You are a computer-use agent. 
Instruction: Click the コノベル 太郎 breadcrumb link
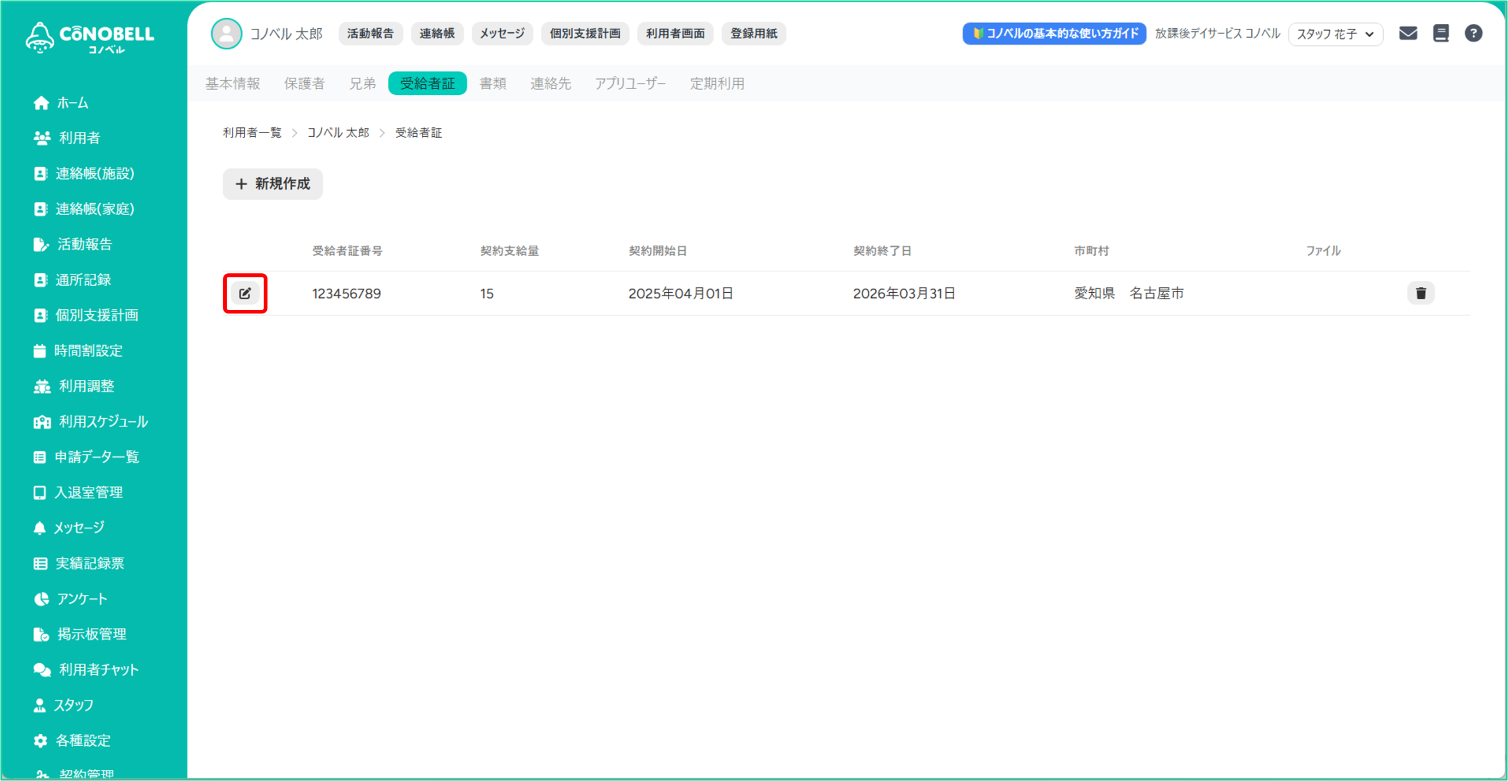click(x=338, y=133)
